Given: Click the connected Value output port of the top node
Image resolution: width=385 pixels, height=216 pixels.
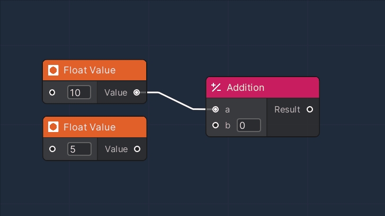Looking at the screenshot, I should [x=137, y=92].
